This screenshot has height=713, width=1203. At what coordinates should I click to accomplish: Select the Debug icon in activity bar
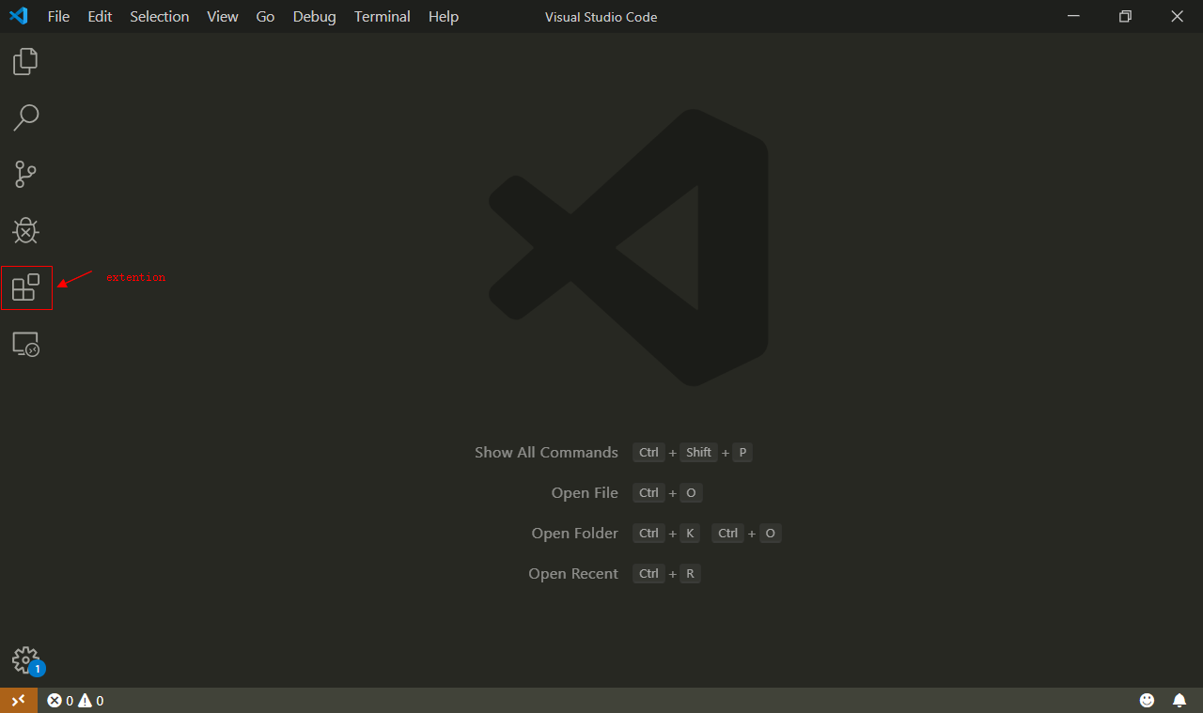(25, 230)
